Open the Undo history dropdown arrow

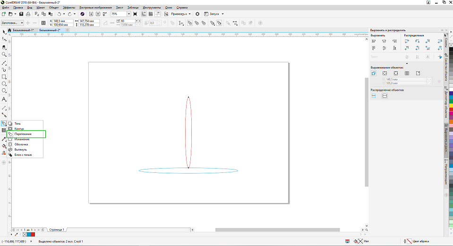click(64, 14)
